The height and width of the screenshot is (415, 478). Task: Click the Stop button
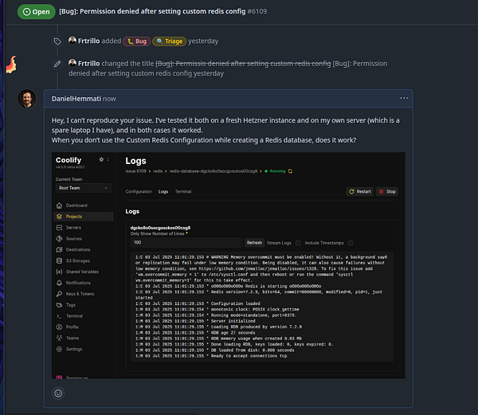tap(387, 191)
